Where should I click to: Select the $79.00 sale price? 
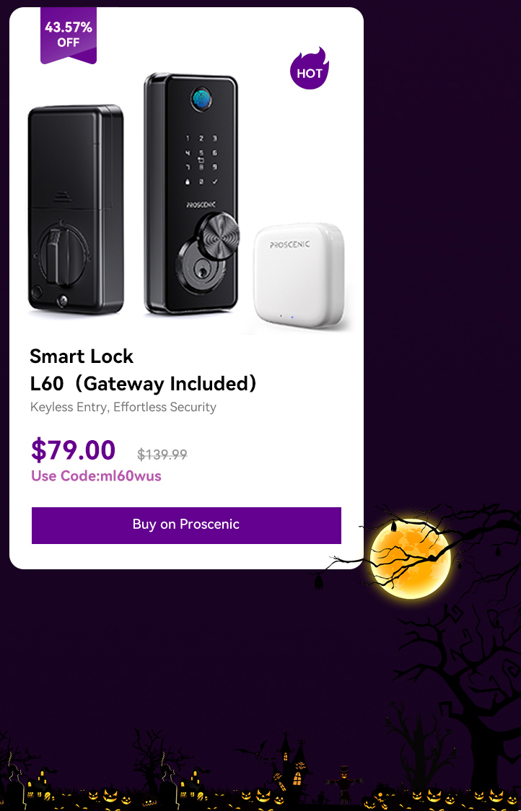[x=73, y=450]
